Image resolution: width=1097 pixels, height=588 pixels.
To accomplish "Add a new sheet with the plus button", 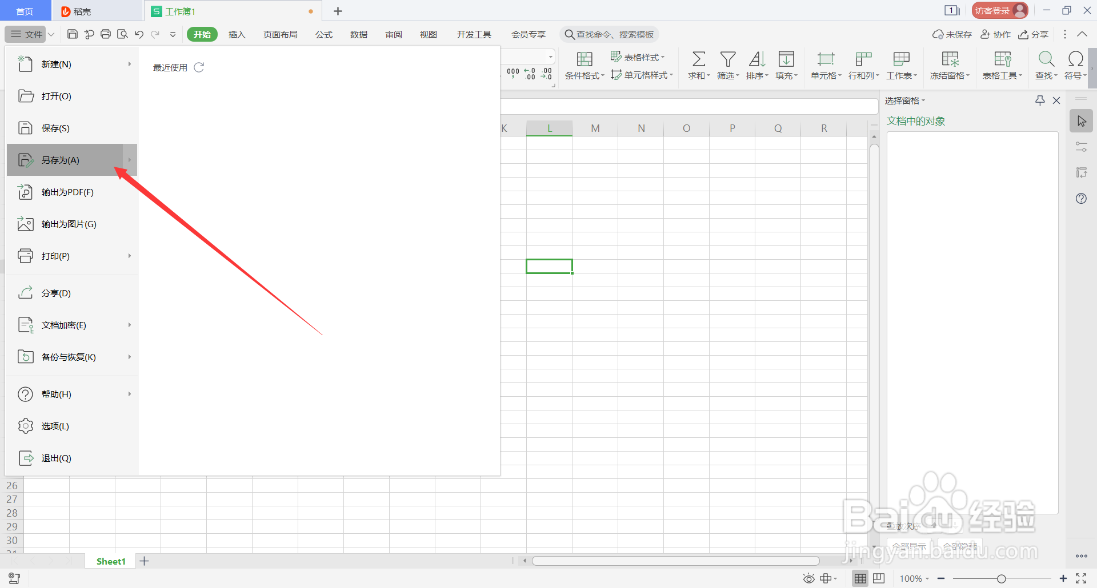I will pyautogui.click(x=144, y=561).
